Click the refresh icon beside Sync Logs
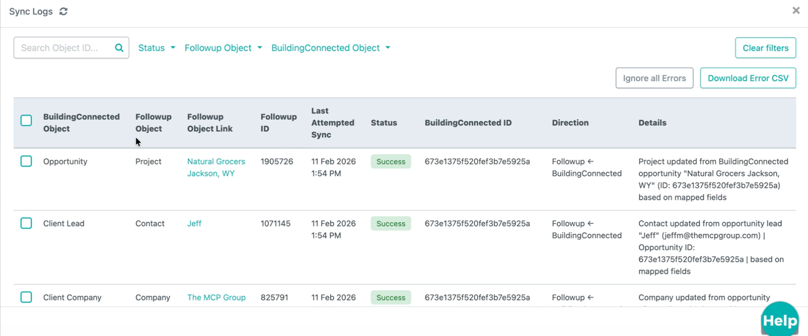The height and width of the screenshot is (336, 808). click(x=63, y=11)
